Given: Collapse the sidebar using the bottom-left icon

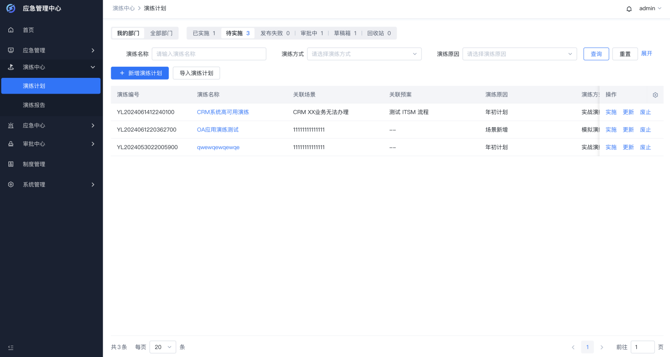Looking at the screenshot, I should 11,347.
